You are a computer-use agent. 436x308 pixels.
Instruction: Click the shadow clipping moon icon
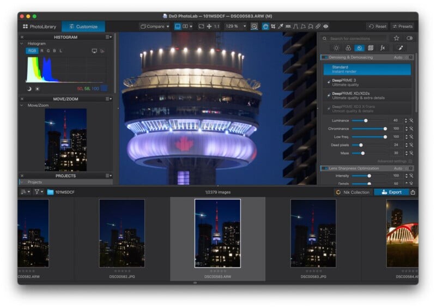[29, 88]
